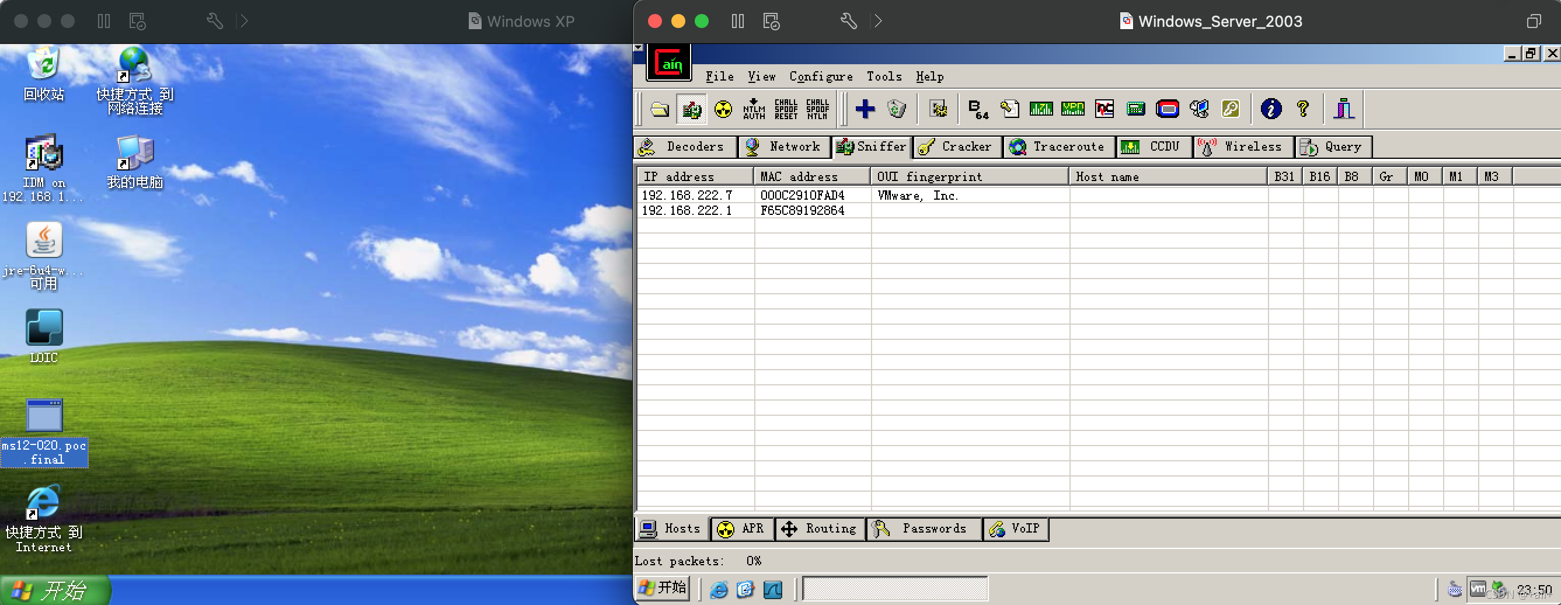Viewport: 1561px width, 605px height.
Task: Sort by IP address column header
Action: [x=695, y=176]
